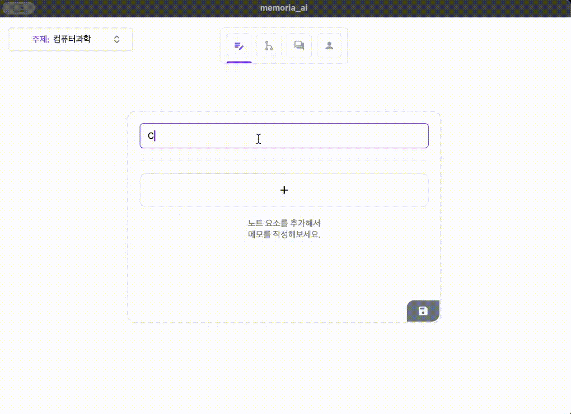Viewport: 571px width, 414px height.
Task: Expand the 주제: 컴퓨터과학 subject dropdown
Action: pos(71,39)
